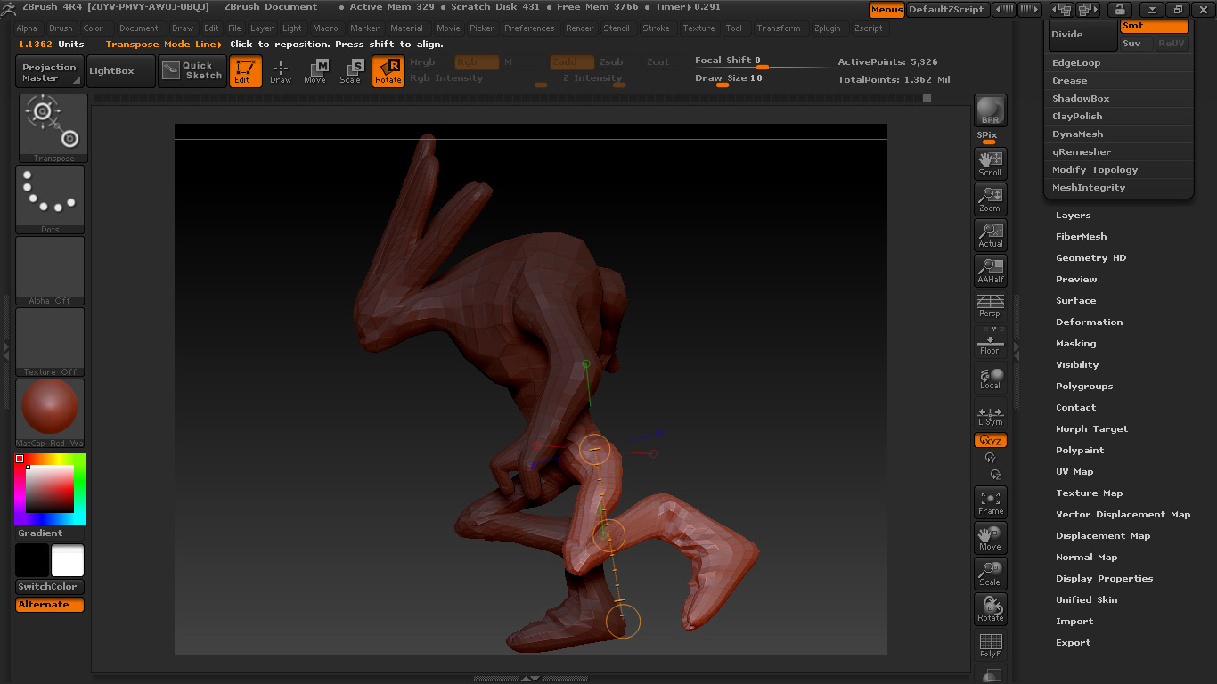Toggle Perspective (Persp) view
1217x684 pixels.
click(x=990, y=305)
